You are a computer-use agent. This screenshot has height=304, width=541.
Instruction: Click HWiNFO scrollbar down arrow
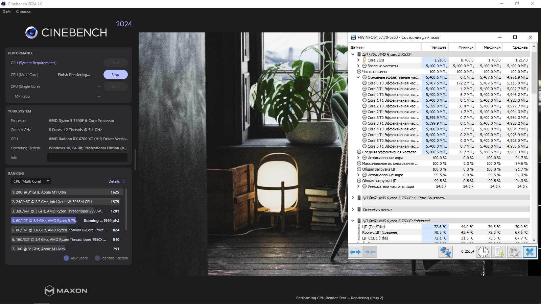pos(534,240)
